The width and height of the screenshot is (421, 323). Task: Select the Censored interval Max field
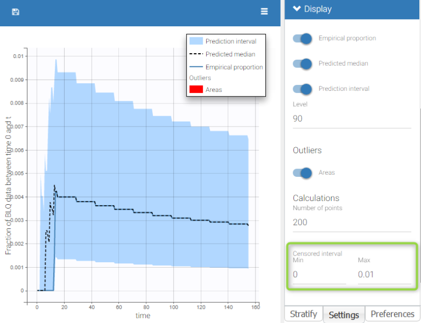coord(384,274)
